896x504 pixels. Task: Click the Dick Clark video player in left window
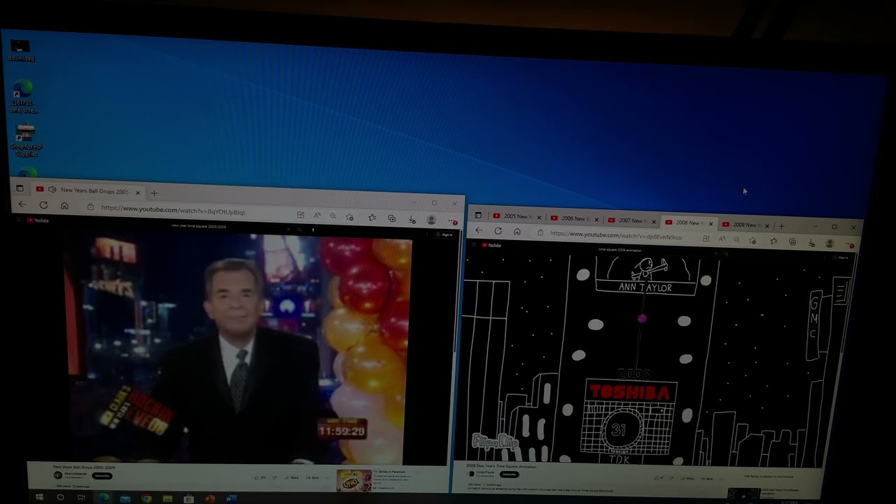[x=238, y=350]
